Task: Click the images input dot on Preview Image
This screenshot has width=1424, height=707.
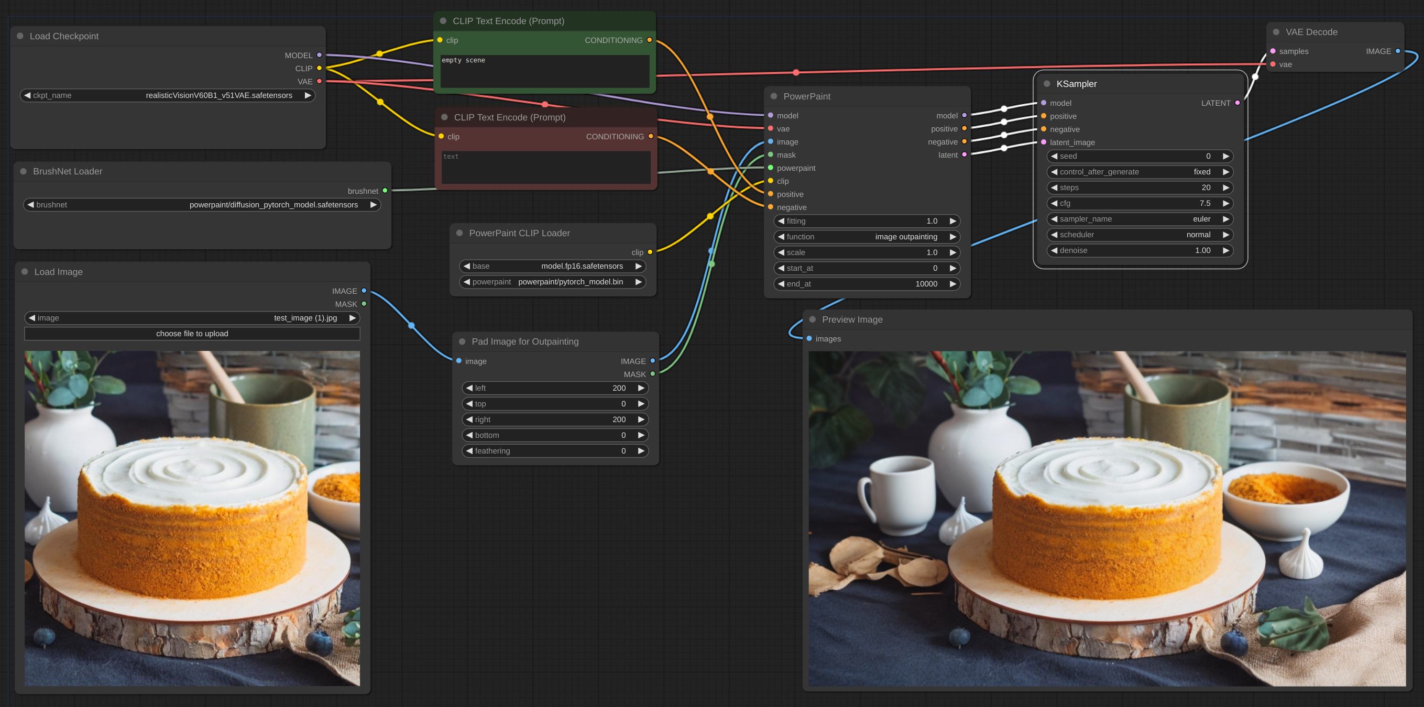Action: click(810, 339)
